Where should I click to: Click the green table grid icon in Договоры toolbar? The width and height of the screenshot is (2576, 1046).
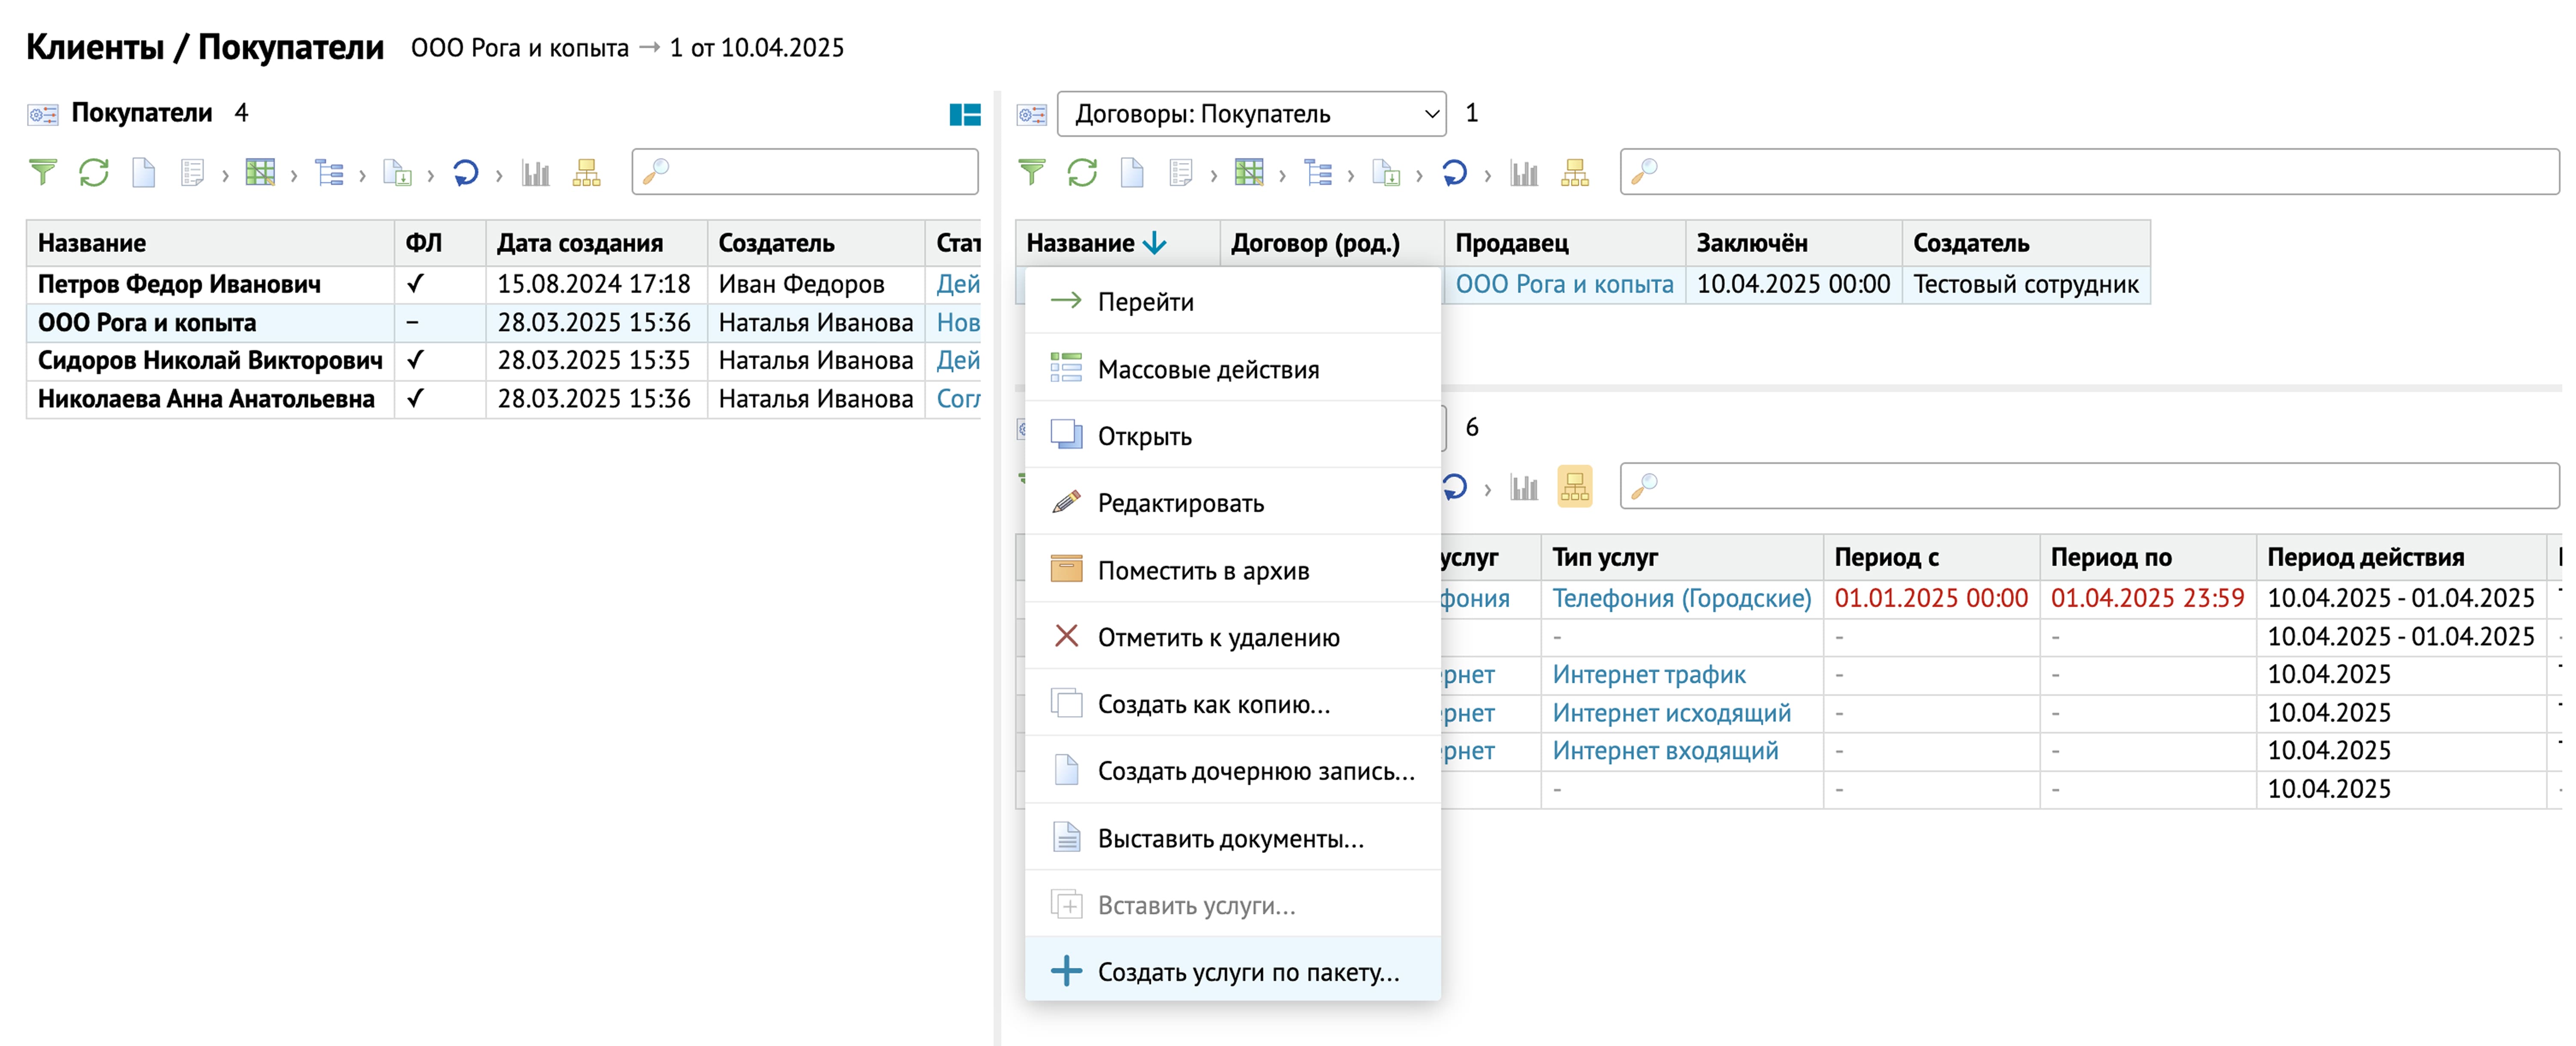(x=1249, y=173)
